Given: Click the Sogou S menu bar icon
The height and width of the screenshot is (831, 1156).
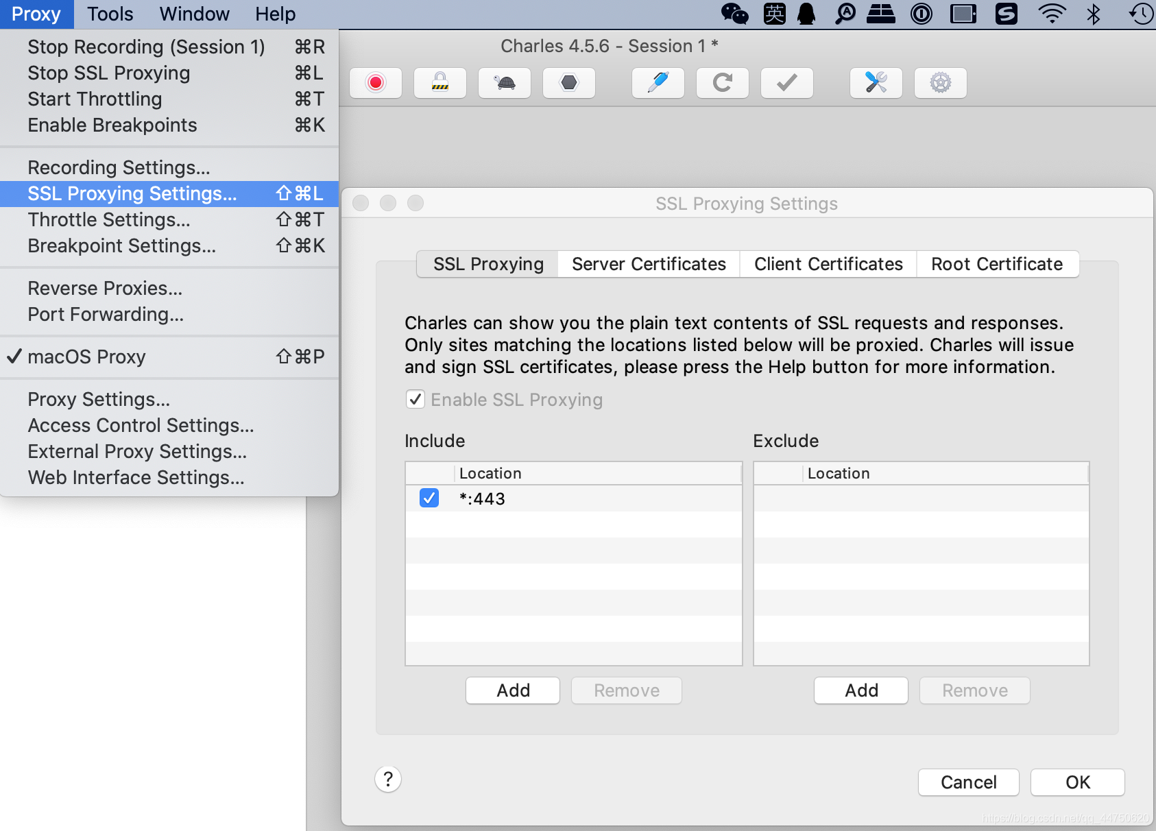Looking at the screenshot, I should (x=1007, y=14).
